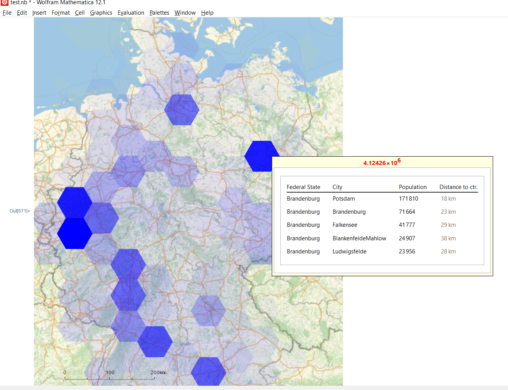
Task: Open the Evaluation menu
Action: [x=131, y=13]
